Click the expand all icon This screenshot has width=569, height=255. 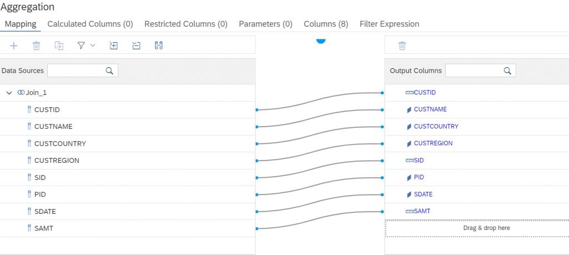tap(113, 46)
